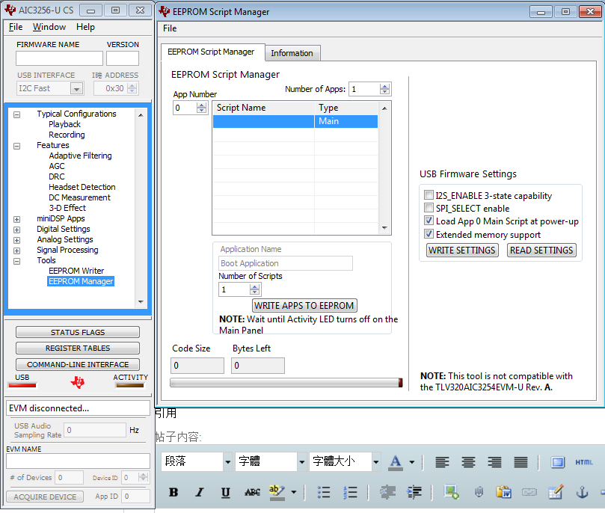The image size is (605, 513).
Task: Uncheck Load App 0 Main Script at power-up
Action: [429, 221]
